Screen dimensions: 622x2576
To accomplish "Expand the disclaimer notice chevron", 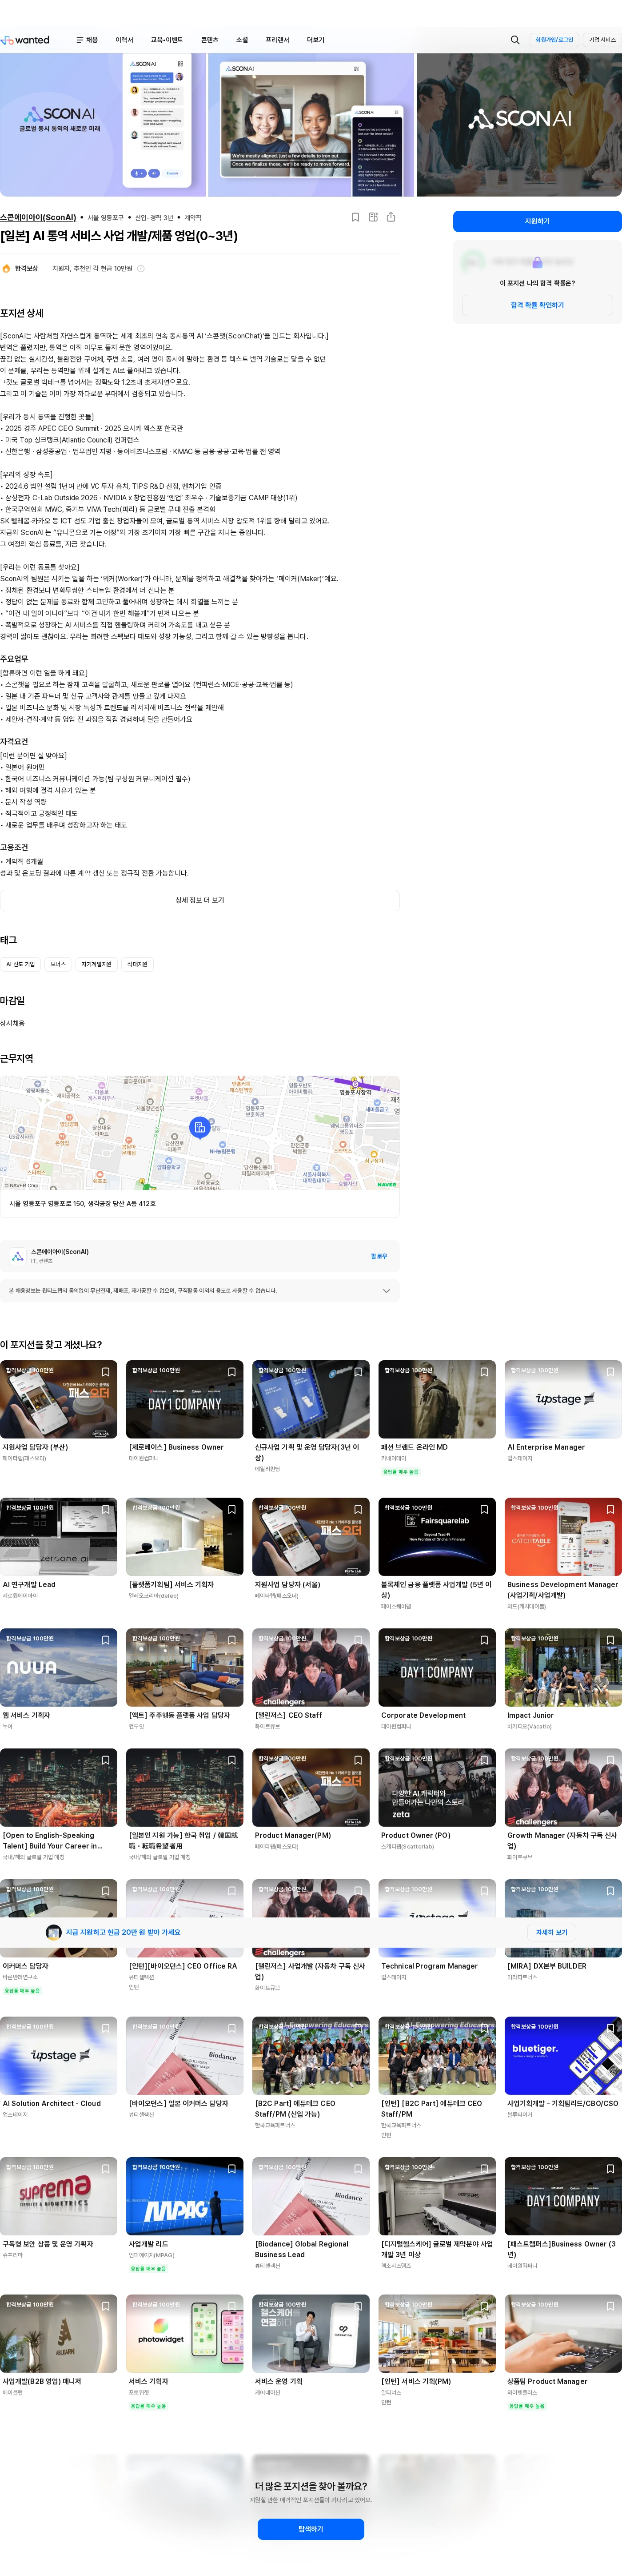I will 387,1291.
